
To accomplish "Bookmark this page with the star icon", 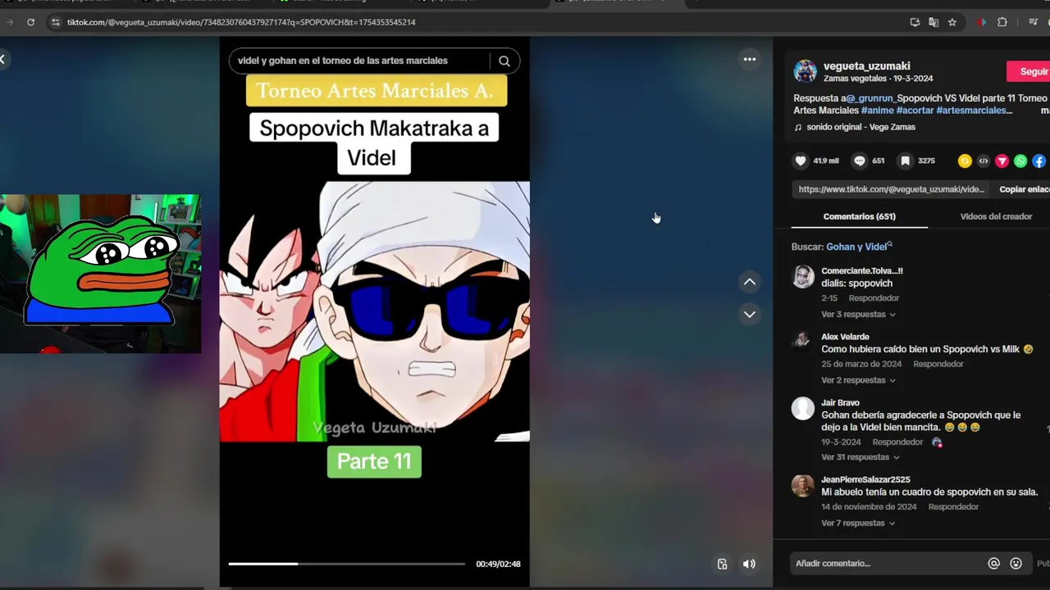I will pos(952,22).
